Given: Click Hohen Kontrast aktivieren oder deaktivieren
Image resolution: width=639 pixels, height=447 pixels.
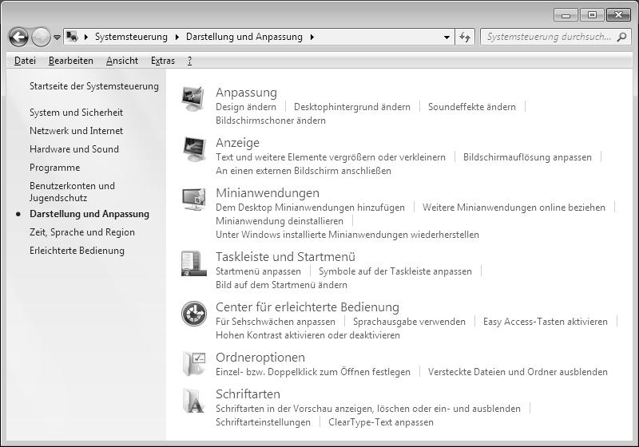Looking at the screenshot, I should pyautogui.click(x=308, y=335).
